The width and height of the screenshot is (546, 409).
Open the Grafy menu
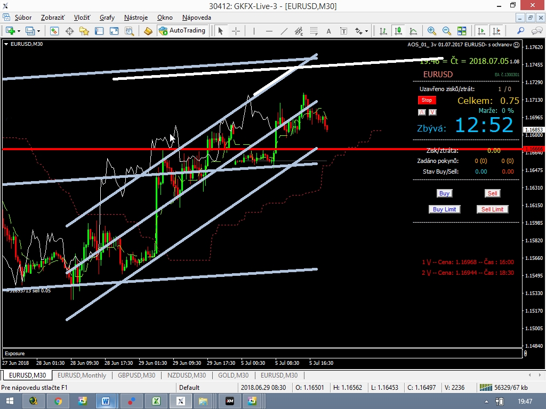107,18
